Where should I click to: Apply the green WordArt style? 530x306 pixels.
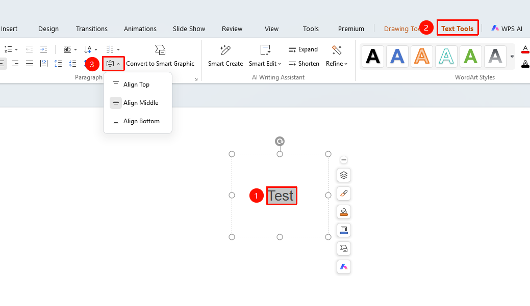pos(470,57)
